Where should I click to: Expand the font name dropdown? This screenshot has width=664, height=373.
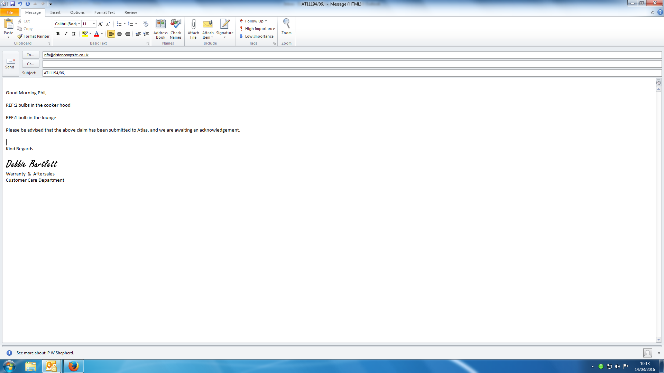79,24
